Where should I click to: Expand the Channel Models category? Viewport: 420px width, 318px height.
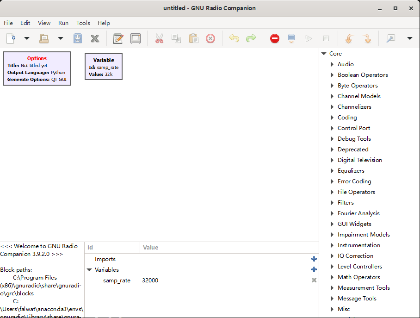332,96
